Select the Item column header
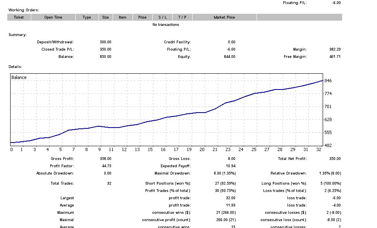Viewport: 377px width, 228px height. [122, 17]
